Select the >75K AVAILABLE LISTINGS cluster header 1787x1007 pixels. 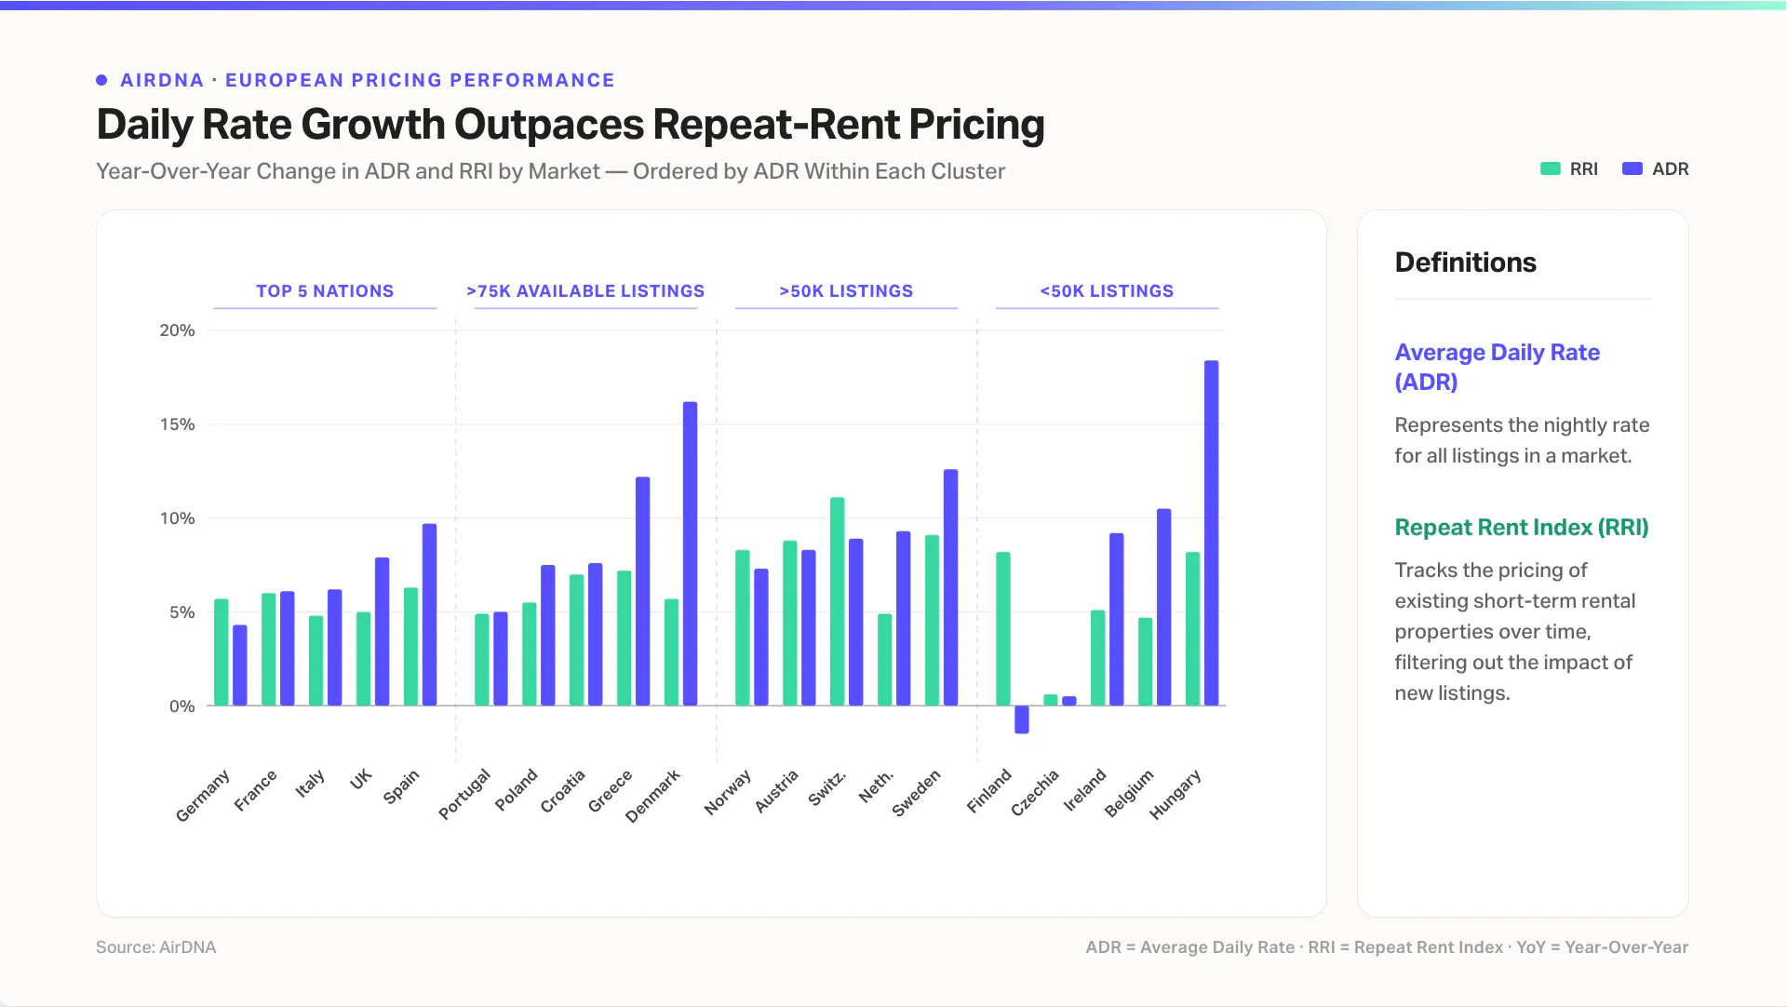585,291
